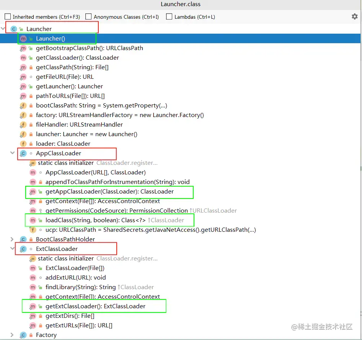Select appendToClassPathForInstrumentation(String): void
Viewport: 362px width, 340px height.
117,182
